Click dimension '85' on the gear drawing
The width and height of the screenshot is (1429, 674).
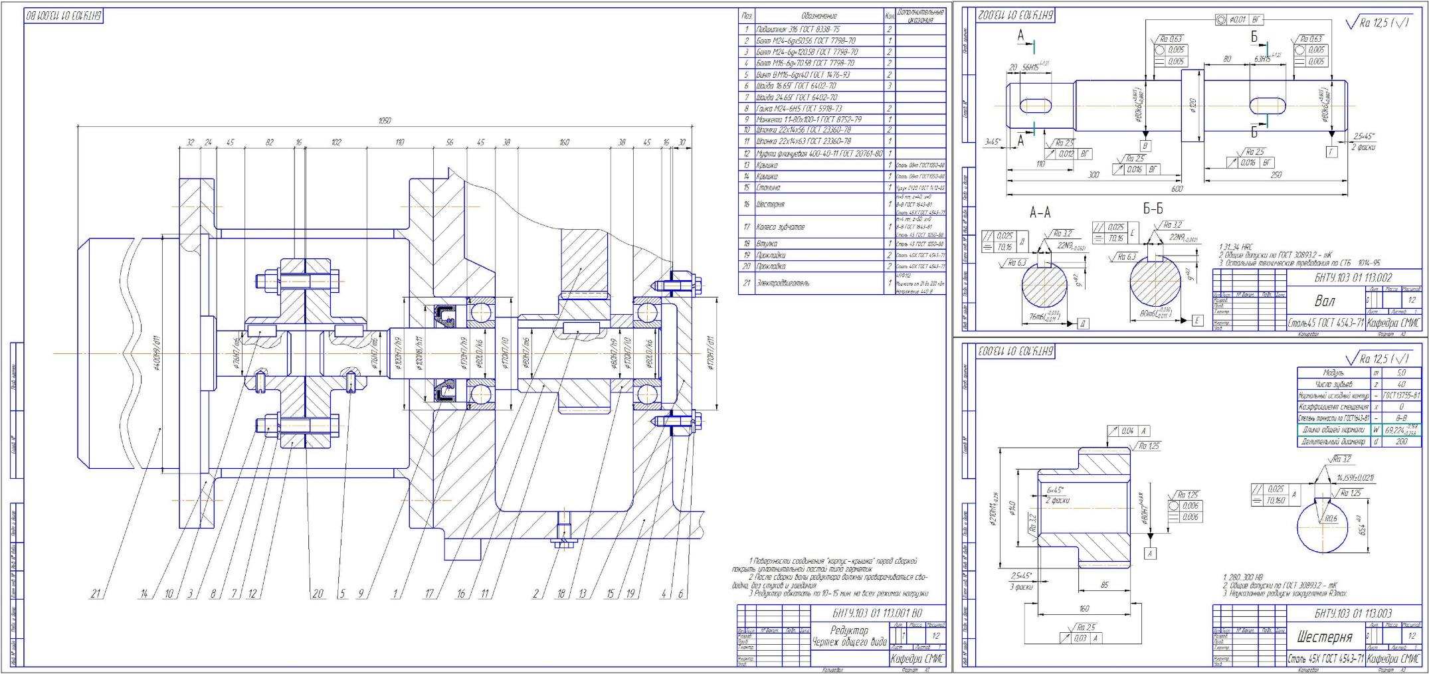click(x=1104, y=585)
